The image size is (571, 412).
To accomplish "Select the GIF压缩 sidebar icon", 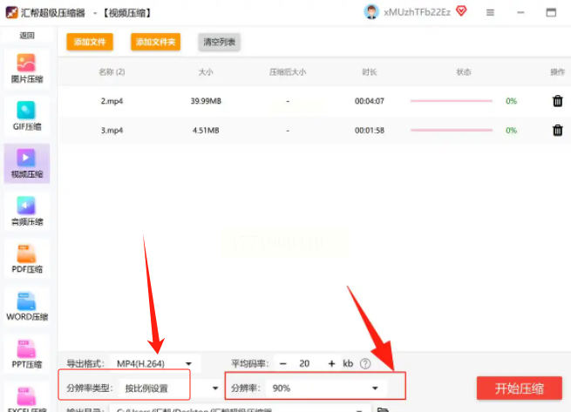I will click(x=26, y=116).
